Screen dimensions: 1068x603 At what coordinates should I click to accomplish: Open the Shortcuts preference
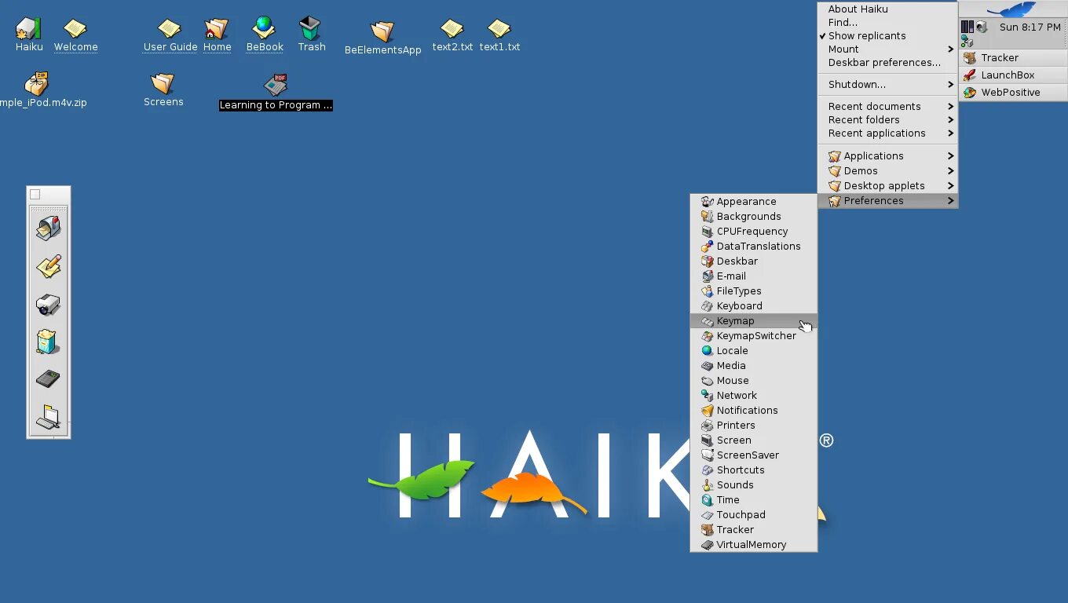754,470
